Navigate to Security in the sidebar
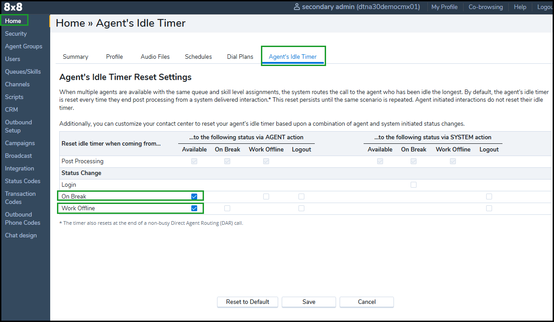 [x=16, y=33]
